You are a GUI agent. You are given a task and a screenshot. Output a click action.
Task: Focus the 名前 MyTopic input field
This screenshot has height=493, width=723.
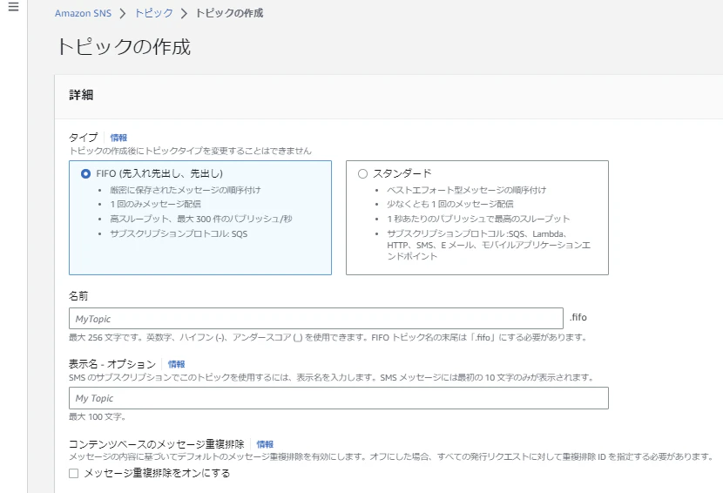pyautogui.click(x=316, y=319)
